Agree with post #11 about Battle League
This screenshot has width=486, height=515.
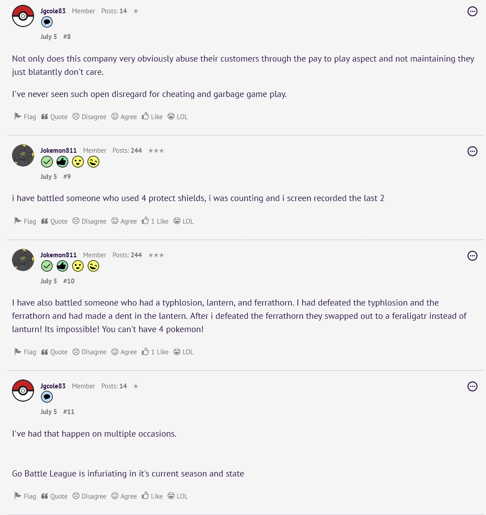pos(124,496)
